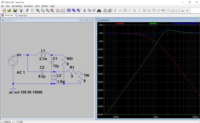Tile windows horizontally icon
The width and height of the screenshot is (200, 123).
coord(69,10)
